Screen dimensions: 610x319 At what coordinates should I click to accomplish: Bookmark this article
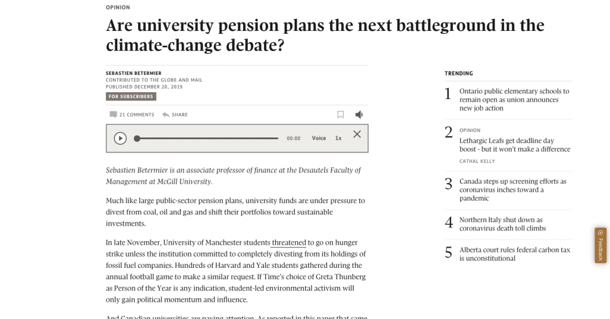point(341,114)
